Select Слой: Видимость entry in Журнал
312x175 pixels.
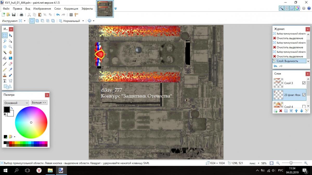click(289, 61)
